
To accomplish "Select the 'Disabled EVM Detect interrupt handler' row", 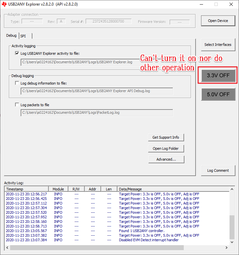I will (117, 240).
